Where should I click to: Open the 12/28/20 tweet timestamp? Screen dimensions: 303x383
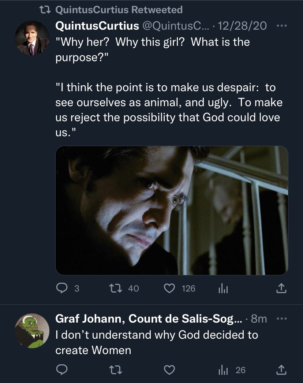click(242, 26)
